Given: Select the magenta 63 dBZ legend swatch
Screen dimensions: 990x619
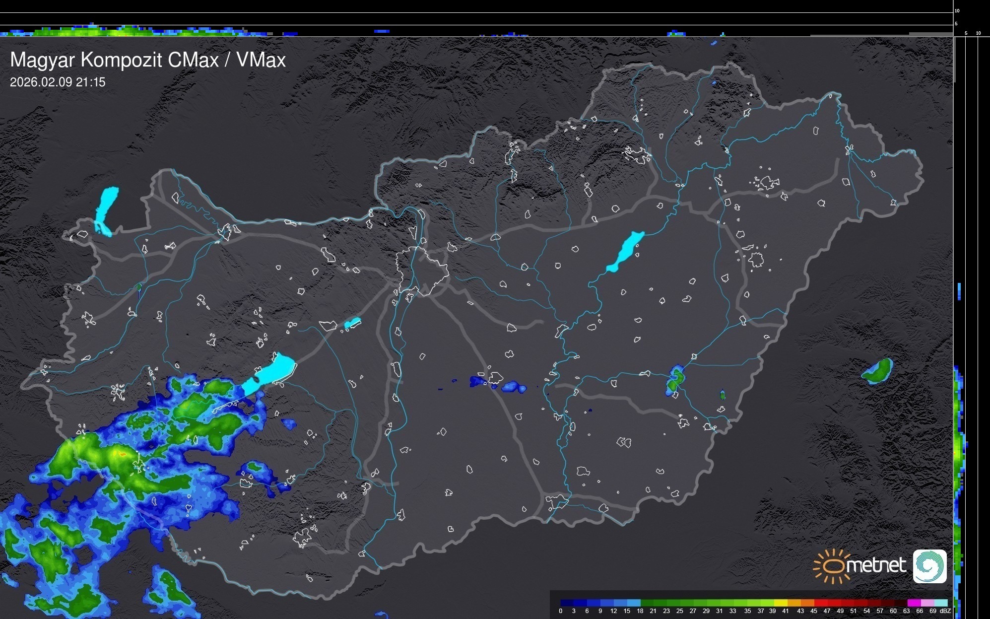Looking at the screenshot, I should click(x=913, y=603).
